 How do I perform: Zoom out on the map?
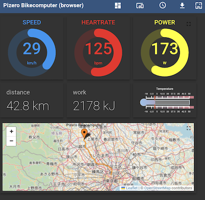tap(11, 141)
